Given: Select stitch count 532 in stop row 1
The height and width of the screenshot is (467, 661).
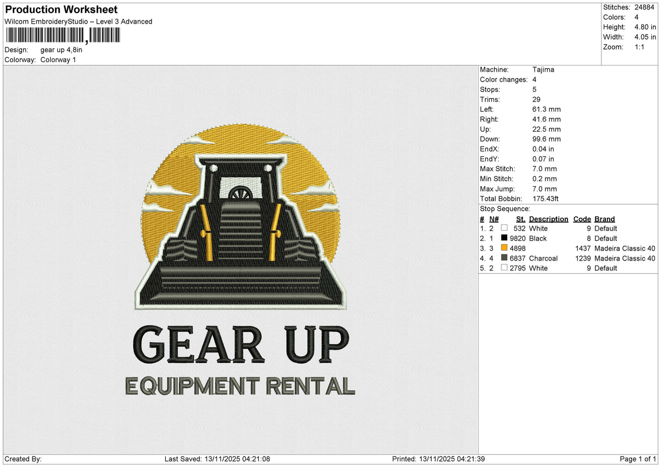Looking at the screenshot, I should point(519,228).
